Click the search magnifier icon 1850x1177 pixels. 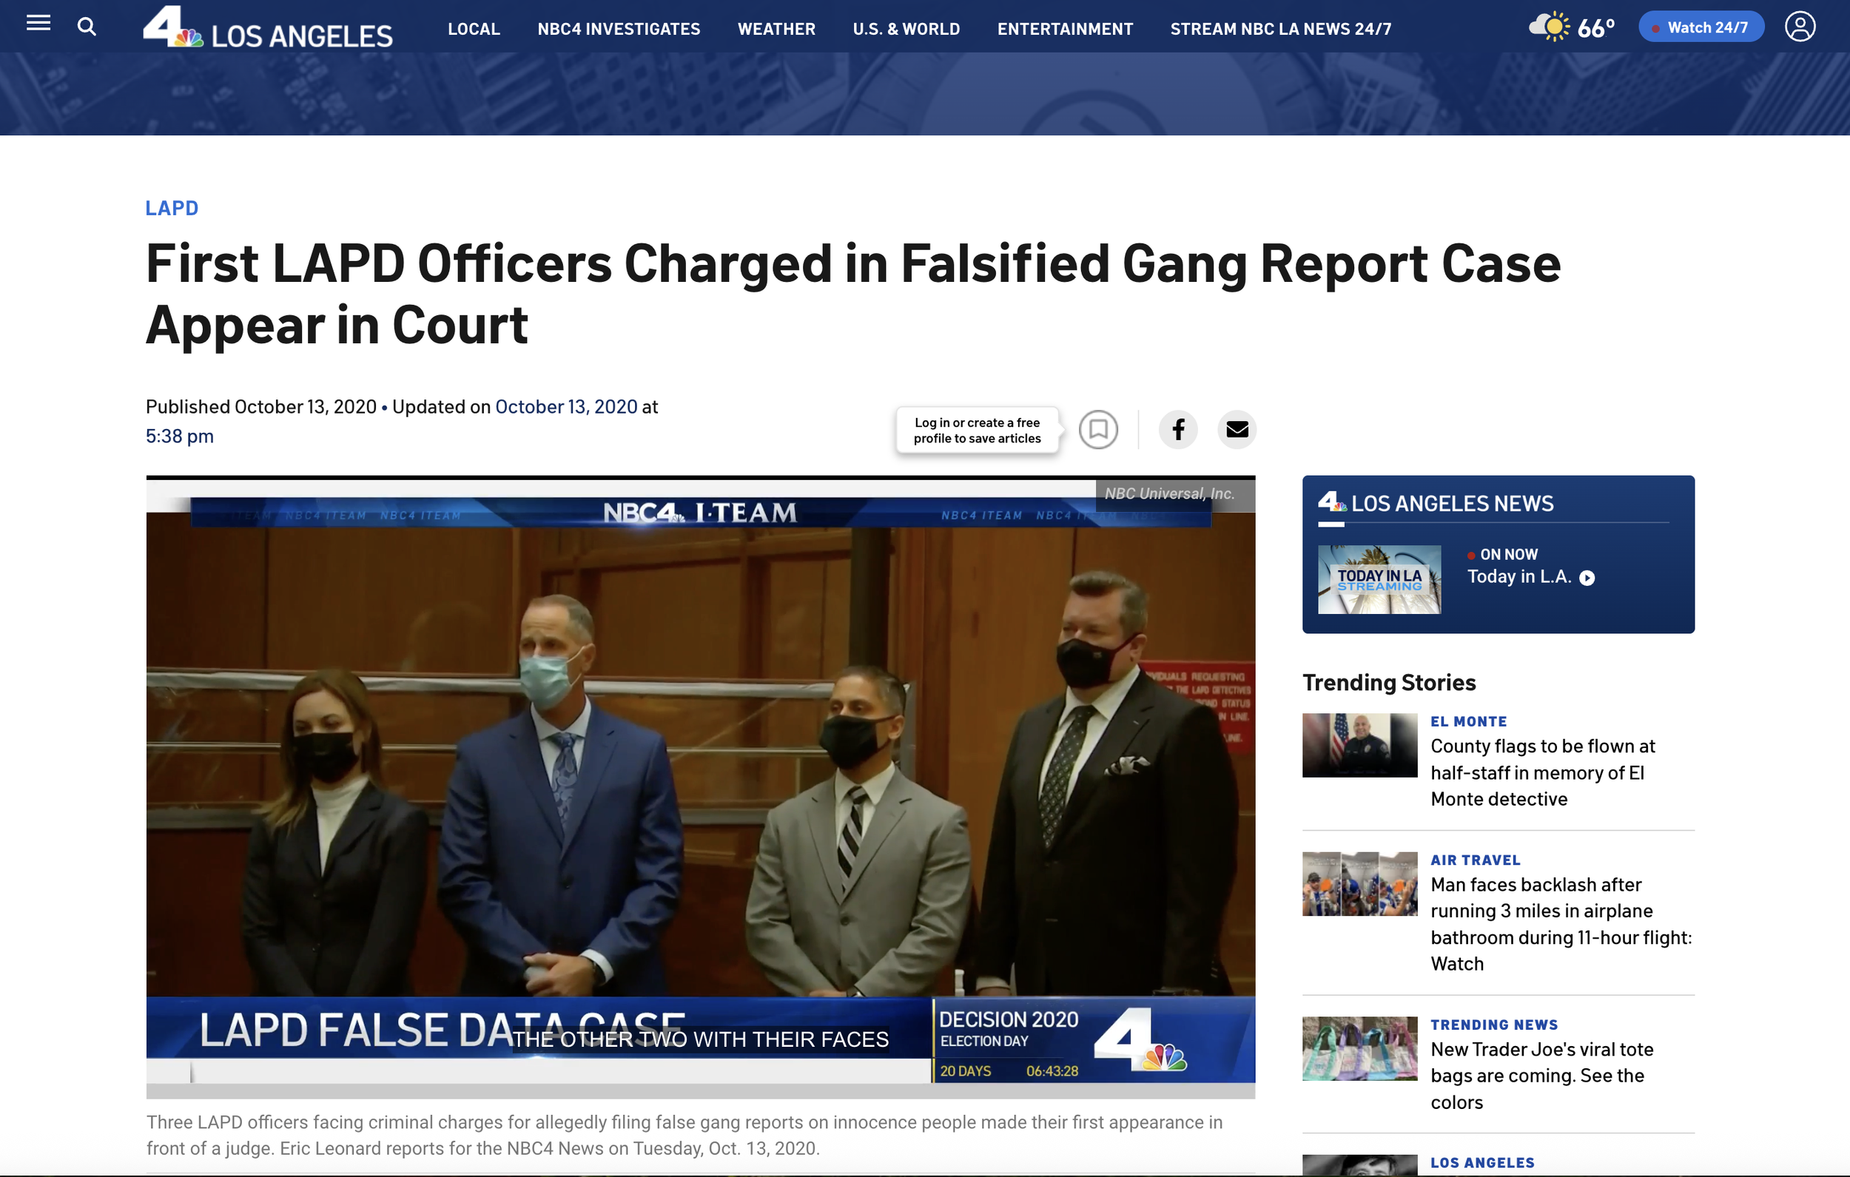click(87, 27)
